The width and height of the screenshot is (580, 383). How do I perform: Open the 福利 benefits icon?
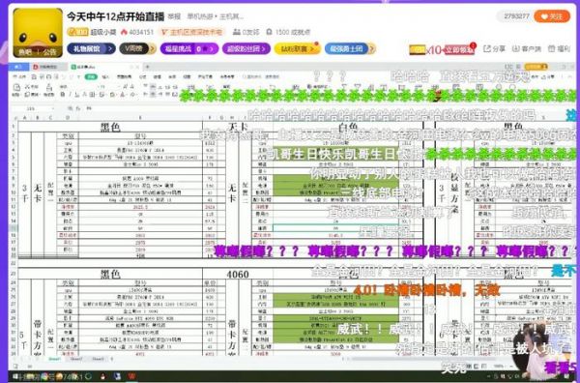(x=560, y=48)
